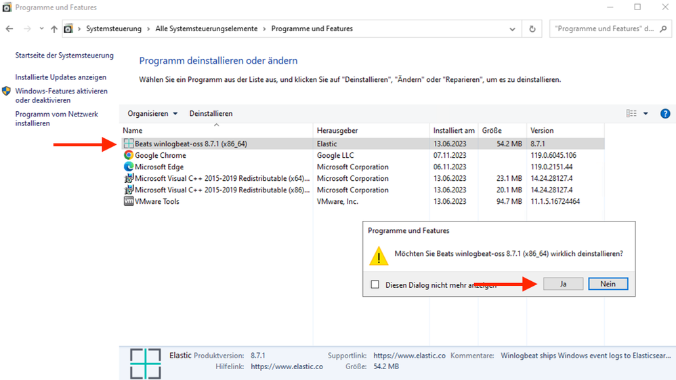Viewport: 676px width, 380px height.
Task: Click the Visual C++ (x86) installer icon
Action: pyautogui.click(x=129, y=190)
